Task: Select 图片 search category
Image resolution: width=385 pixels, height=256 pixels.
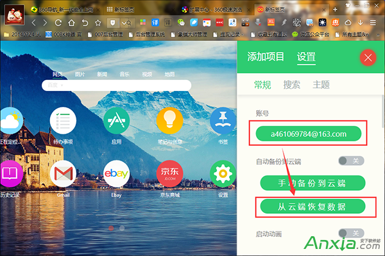Action: [x=80, y=74]
